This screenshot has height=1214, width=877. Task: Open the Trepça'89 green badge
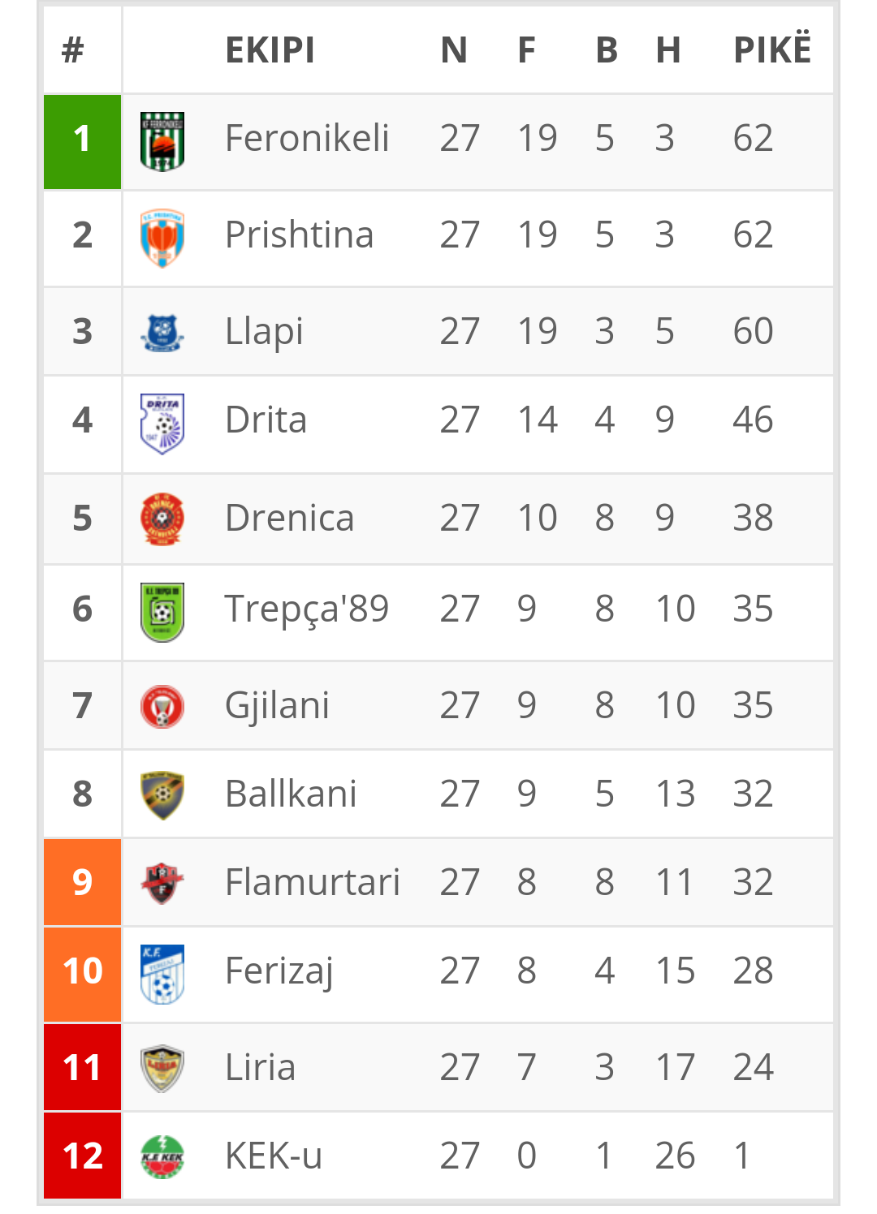162,612
